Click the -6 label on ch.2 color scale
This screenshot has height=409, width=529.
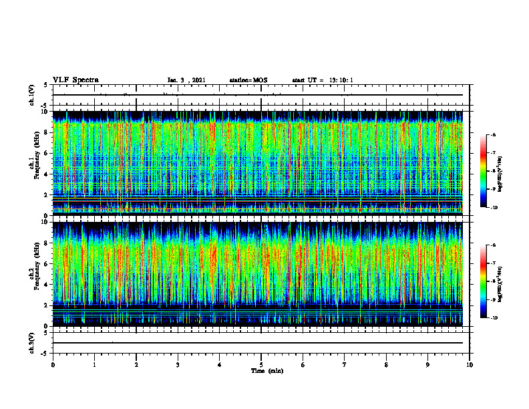point(493,245)
